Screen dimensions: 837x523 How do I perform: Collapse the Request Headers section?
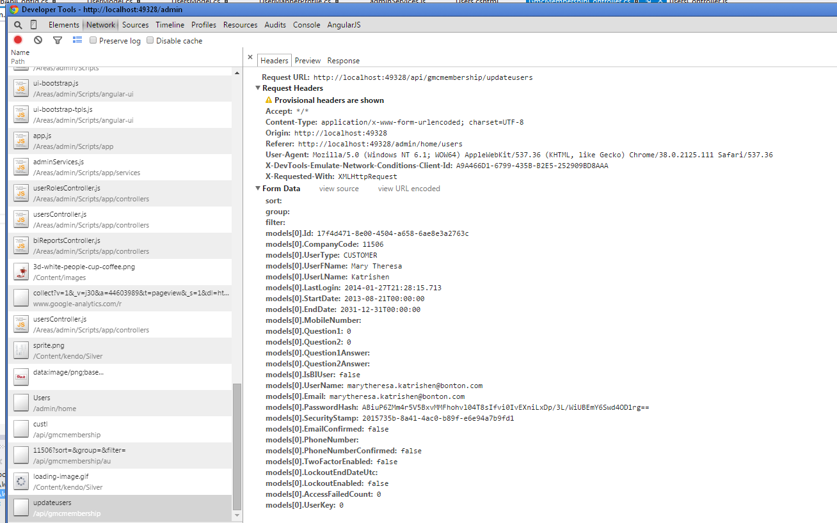click(258, 88)
